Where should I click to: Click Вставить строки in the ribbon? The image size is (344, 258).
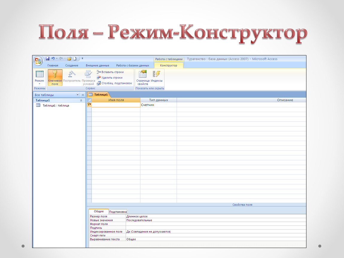pyautogui.click(x=110, y=72)
